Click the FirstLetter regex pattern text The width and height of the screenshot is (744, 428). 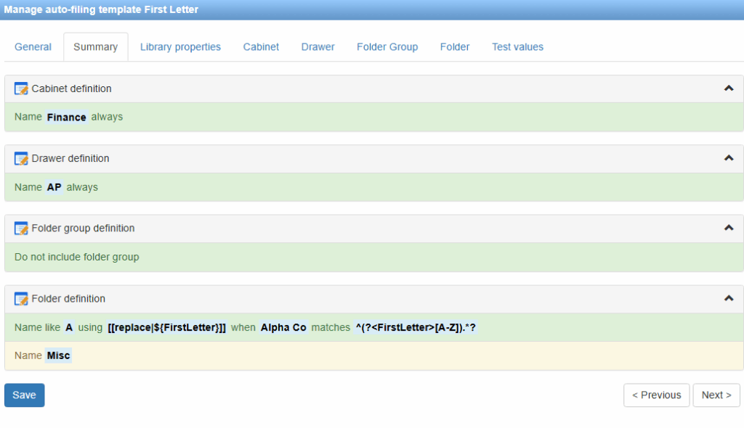(x=416, y=328)
